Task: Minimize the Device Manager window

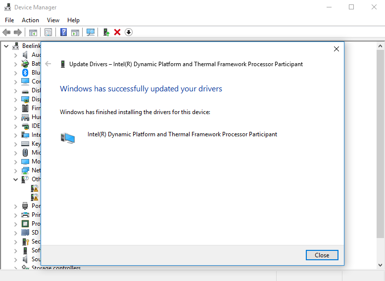Action: [x=329, y=7]
